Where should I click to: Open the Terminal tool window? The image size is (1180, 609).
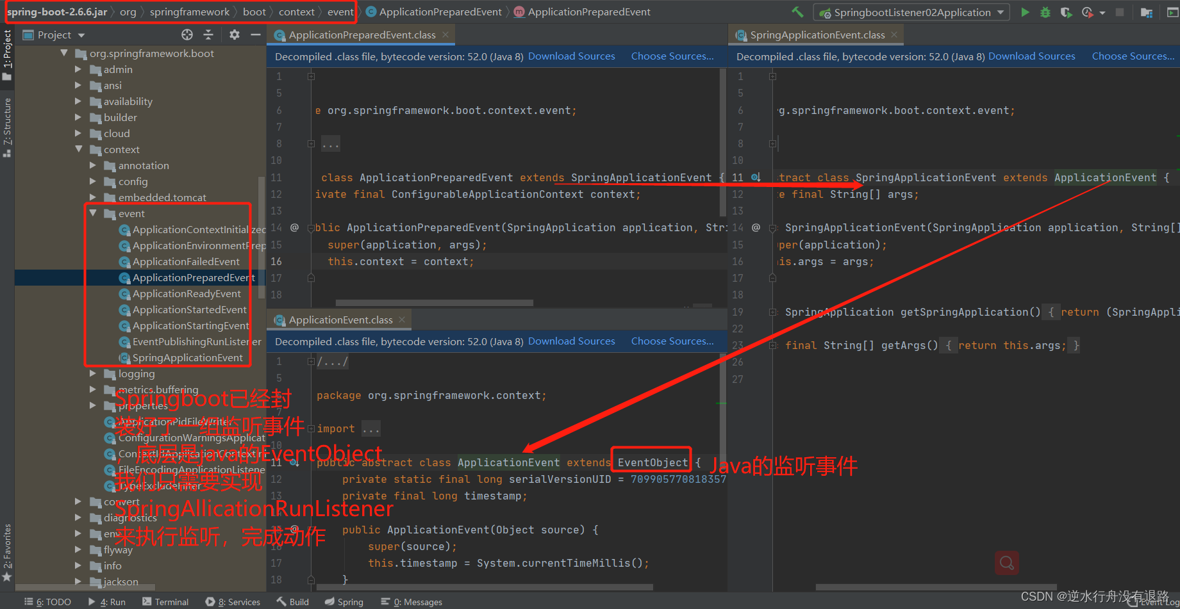165,602
